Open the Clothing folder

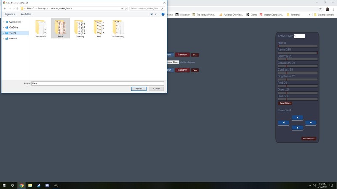coord(80,29)
